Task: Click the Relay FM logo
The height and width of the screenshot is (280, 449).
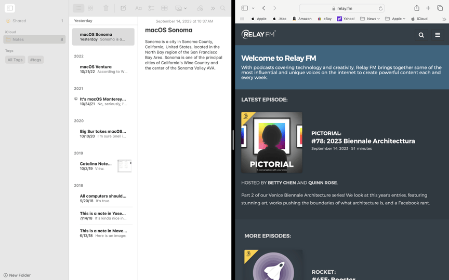Action: click(259, 34)
